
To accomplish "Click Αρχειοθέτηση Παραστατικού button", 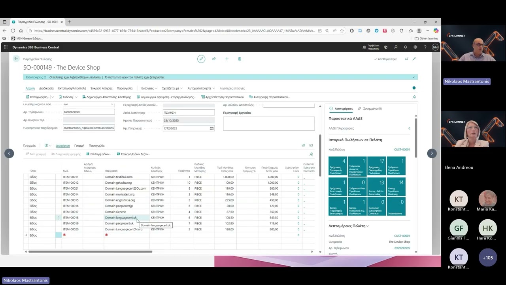I will point(223,97).
